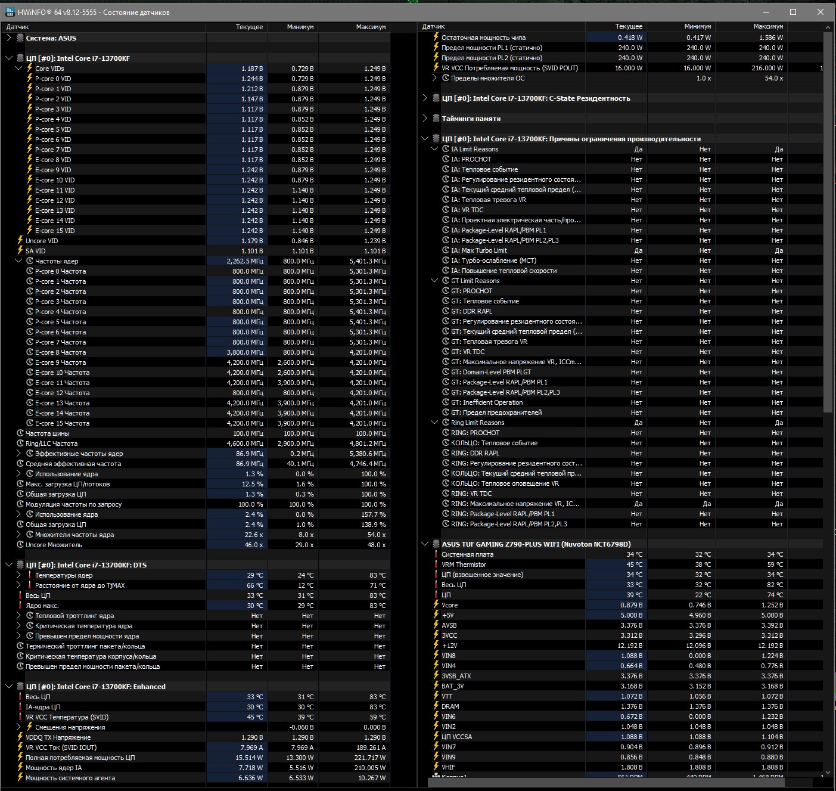Click the horizontal scrollbar under the right pane
The image size is (836, 791).
606,782
